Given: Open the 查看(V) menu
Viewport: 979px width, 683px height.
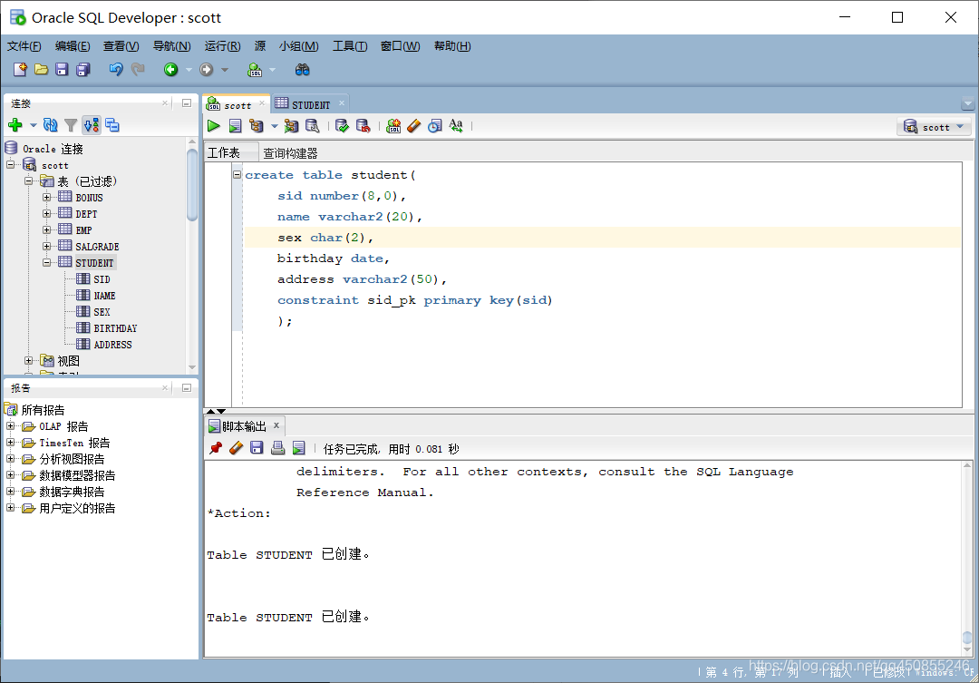Looking at the screenshot, I should [x=121, y=46].
